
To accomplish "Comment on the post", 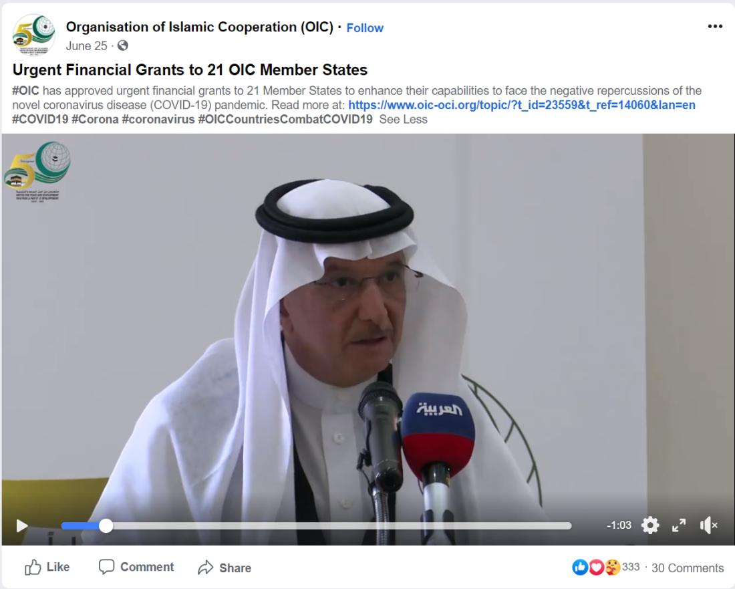I will 136,567.
